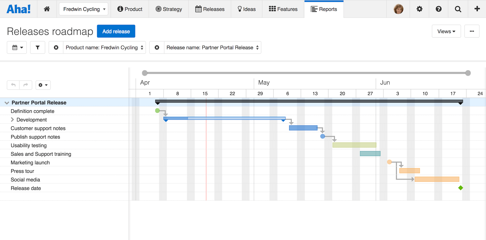The height and width of the screenshot is (240, 486).
Task: Click the plus icon to add new item
Action: coord(477,9)
